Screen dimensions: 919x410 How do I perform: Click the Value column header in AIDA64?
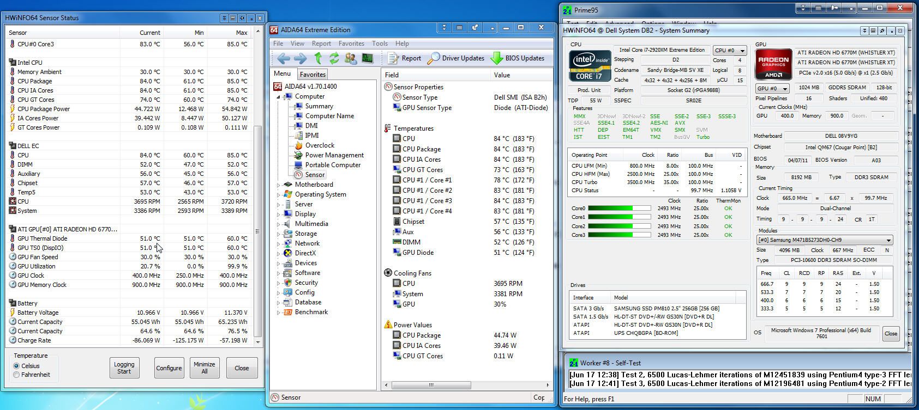[522, 75]
